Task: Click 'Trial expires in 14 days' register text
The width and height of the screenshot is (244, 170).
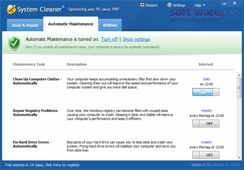Action: 42,165
